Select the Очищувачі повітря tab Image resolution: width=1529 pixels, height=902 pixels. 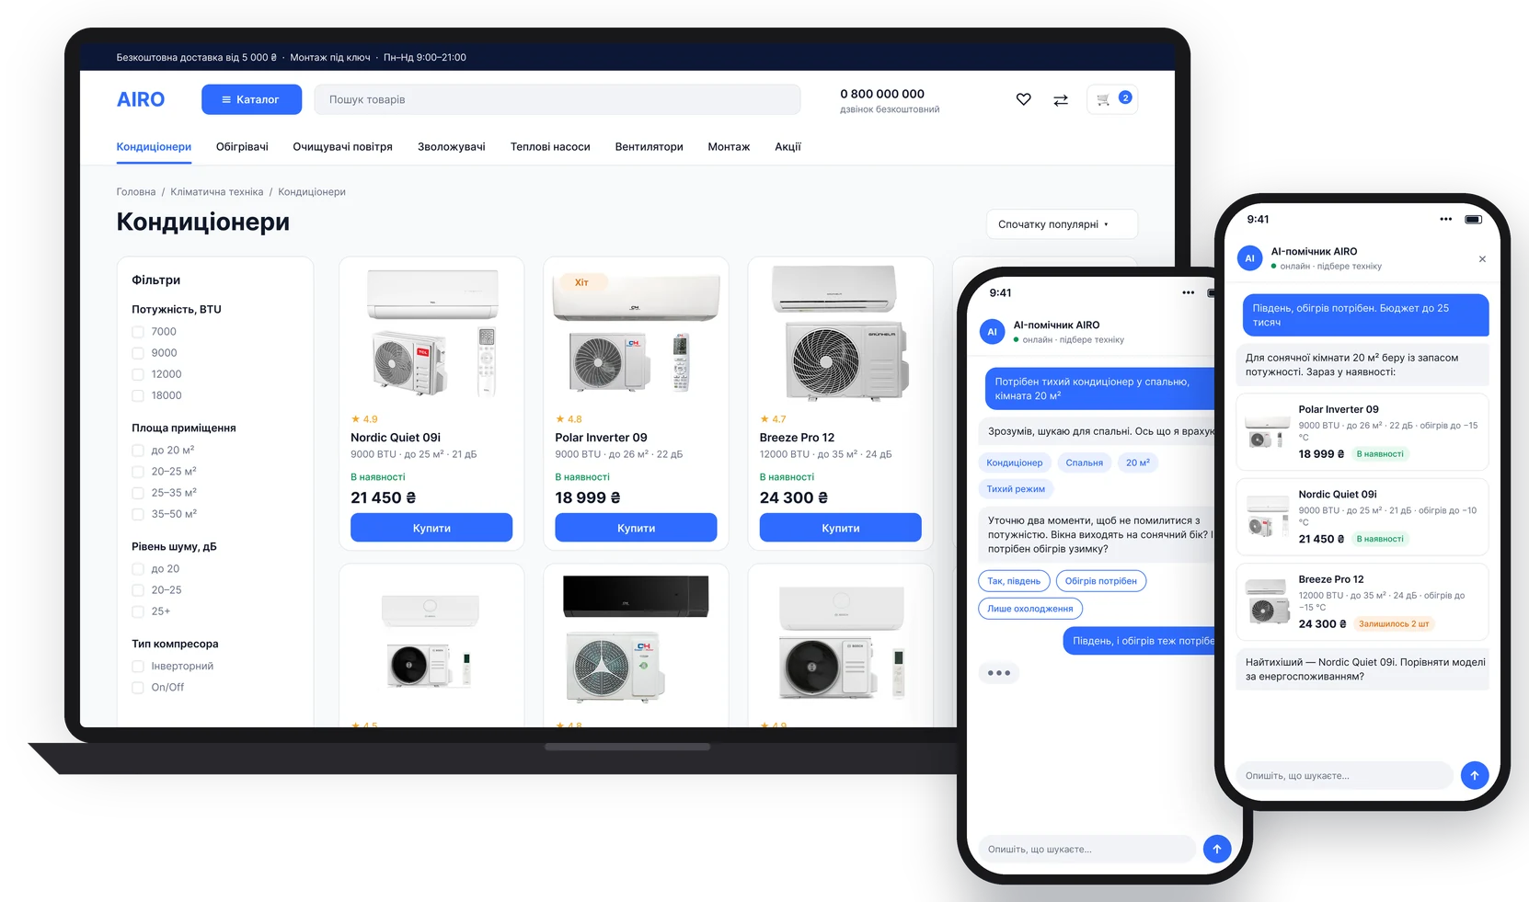[342, 147]
